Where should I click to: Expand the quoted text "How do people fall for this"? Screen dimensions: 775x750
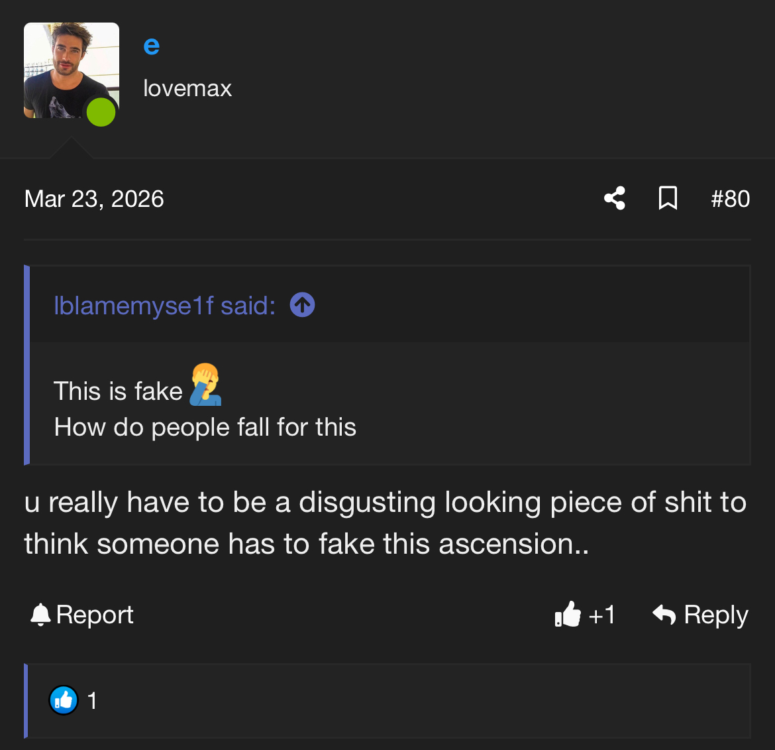tap(205, 428)
